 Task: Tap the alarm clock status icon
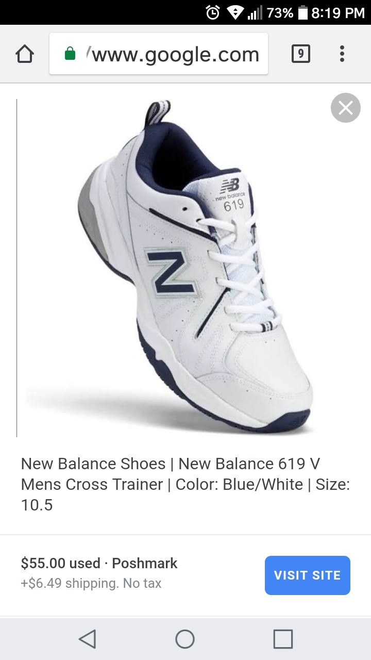(213, 12)
